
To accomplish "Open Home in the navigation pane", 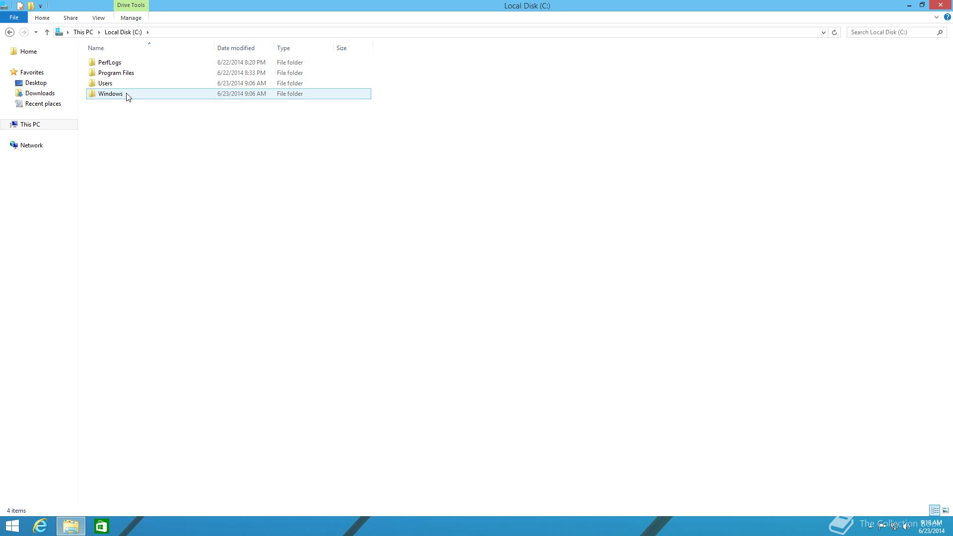I will [x=28, y=52].
